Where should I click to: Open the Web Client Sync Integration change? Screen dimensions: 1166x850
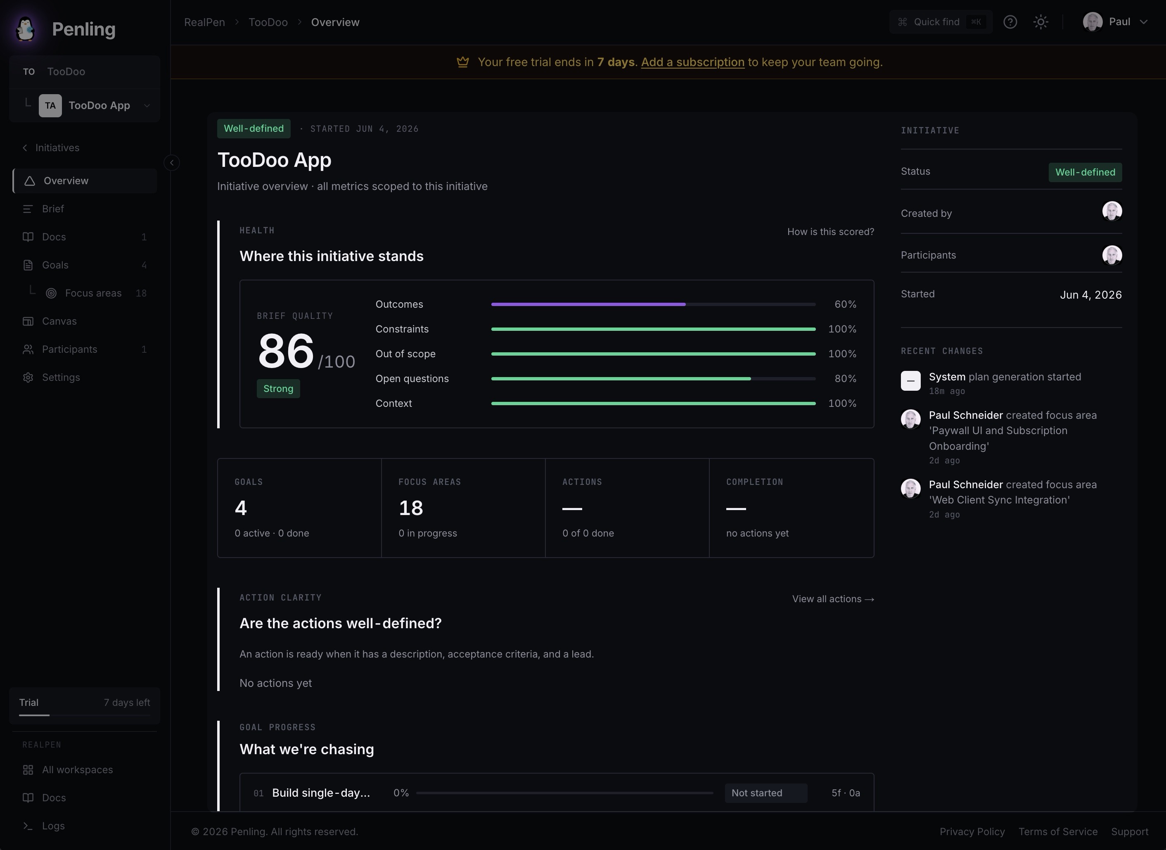(x=1011, y=499)
